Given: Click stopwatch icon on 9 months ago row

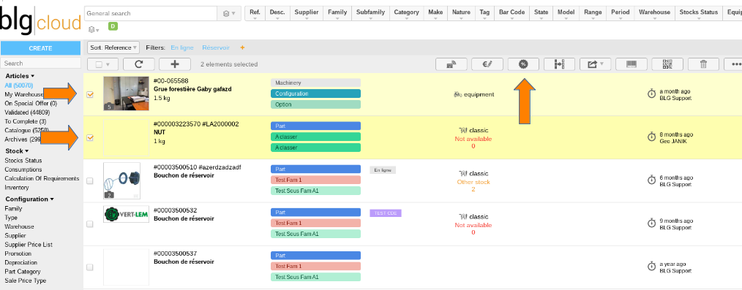Looking at the screenshot, I should pos(651,223).
